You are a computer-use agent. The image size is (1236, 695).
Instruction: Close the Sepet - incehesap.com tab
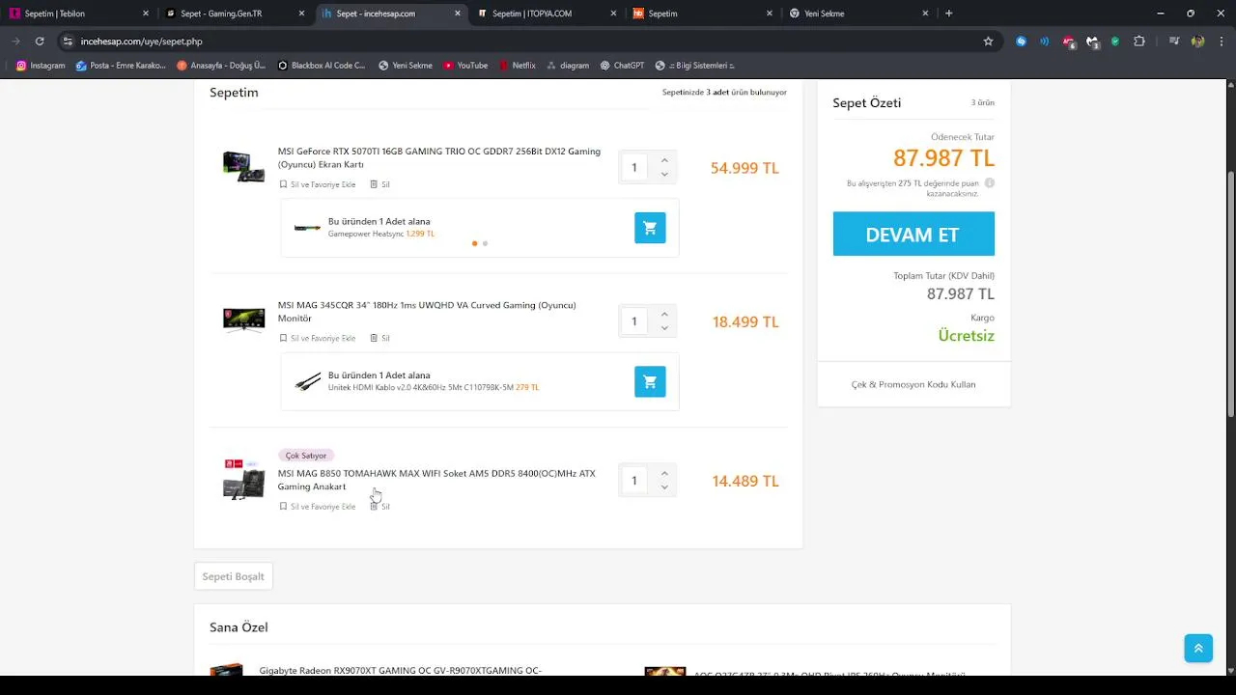tap(458, 14)
